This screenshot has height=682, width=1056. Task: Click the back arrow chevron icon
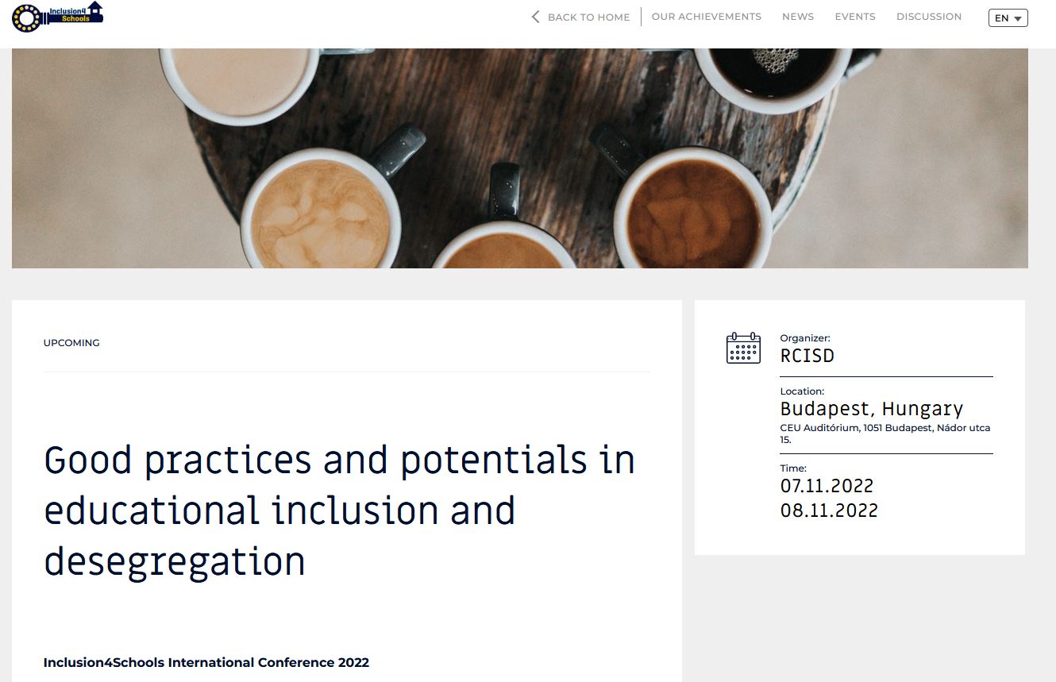(535, 17)
